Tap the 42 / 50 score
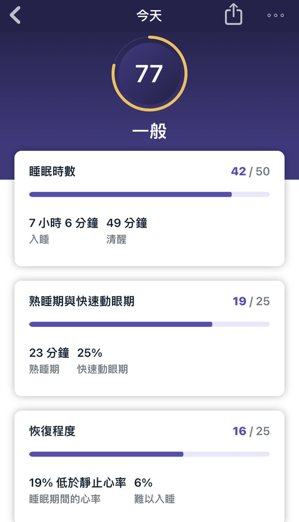The height and width of the screenshot is (522, 299). click(251, 171)
